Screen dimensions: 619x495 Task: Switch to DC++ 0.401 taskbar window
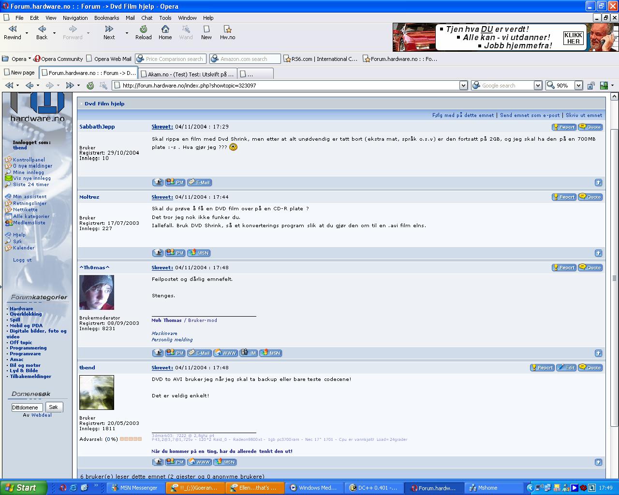tap(373, 488)
